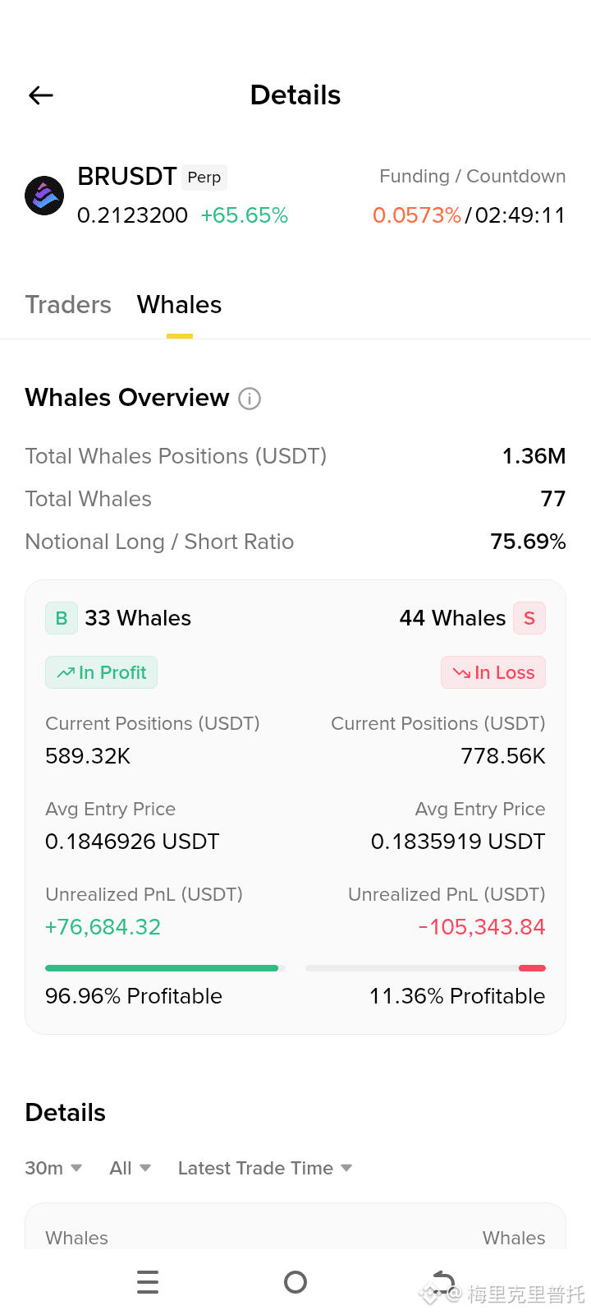Open the Whales Overview info icon

click(x=250, y=399)
